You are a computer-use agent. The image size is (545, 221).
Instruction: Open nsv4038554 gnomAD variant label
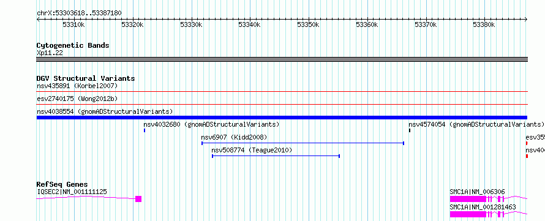(105, 111)
